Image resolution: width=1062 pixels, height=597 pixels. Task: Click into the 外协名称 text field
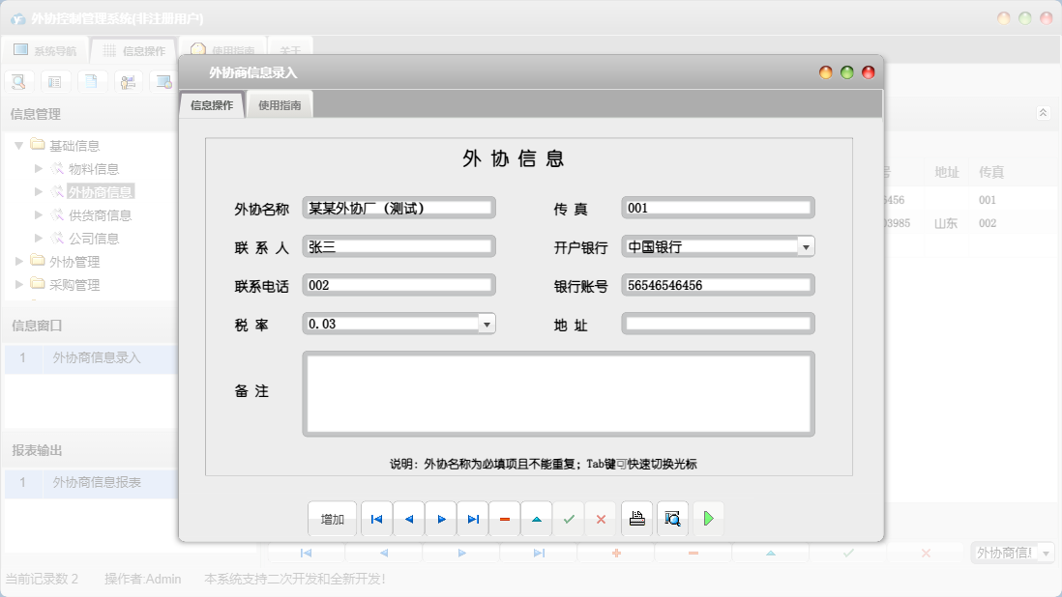(398, 208)
